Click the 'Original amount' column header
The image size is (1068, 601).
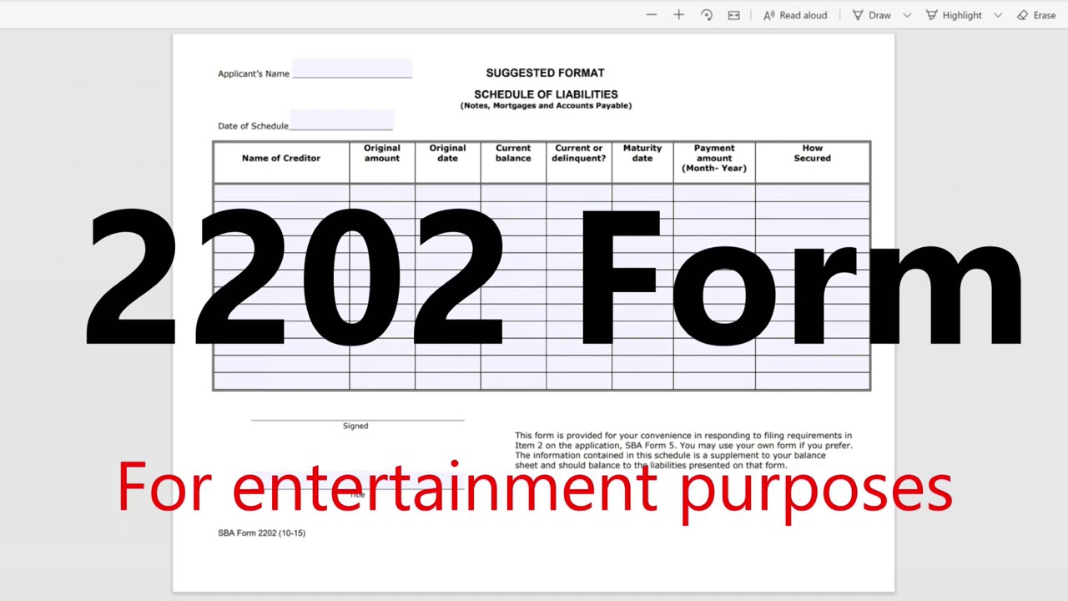coord(382,153)
